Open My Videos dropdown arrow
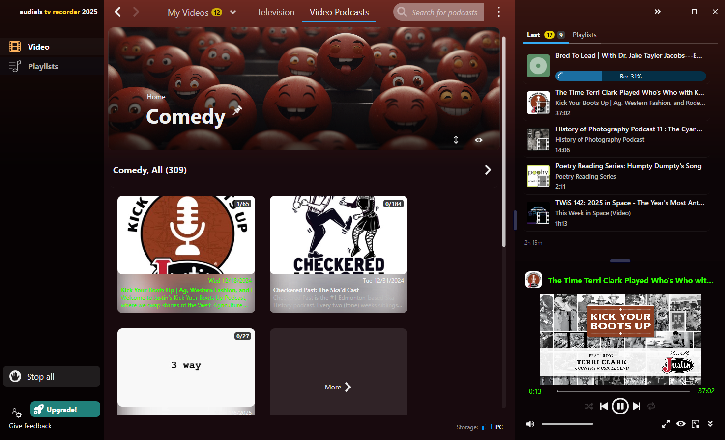Screen dimensions: 725x440 pos(233,12)
